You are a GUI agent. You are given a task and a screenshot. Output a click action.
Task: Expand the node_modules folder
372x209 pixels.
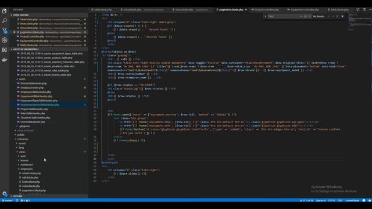click(x=26, y=131)
